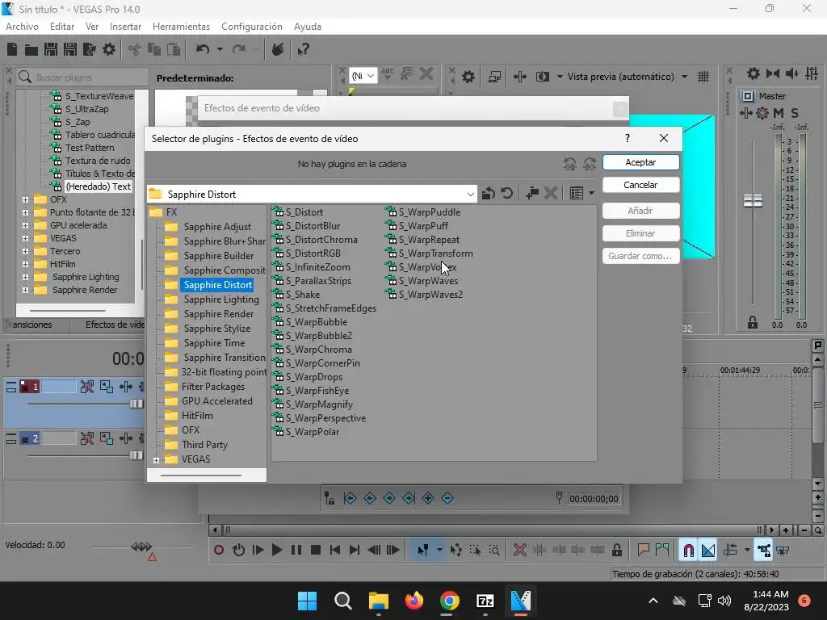Expand the VEGAS folder in plugin selector tree
Image resolution: width=827 pixels, height=620 pixels.
tap(156, 460)
